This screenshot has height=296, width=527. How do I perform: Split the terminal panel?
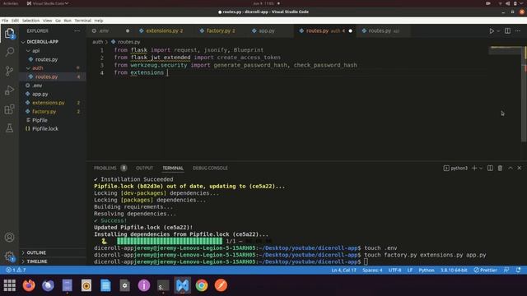pyautogui.click(x=490, y=168)
